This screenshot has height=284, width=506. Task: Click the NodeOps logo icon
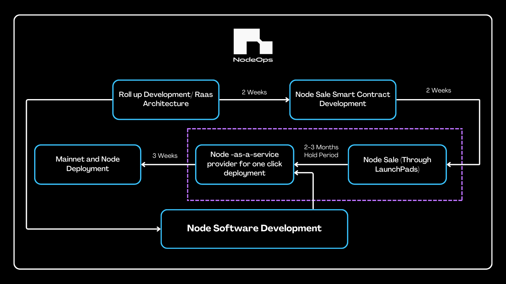point(253,41)
